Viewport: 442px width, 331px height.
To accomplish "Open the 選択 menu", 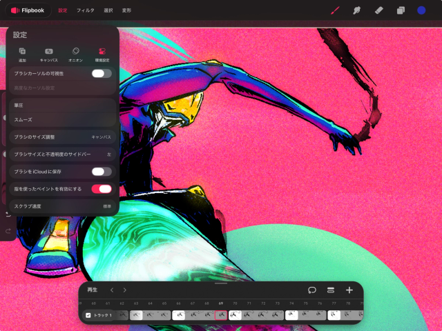I will [108, 10].
